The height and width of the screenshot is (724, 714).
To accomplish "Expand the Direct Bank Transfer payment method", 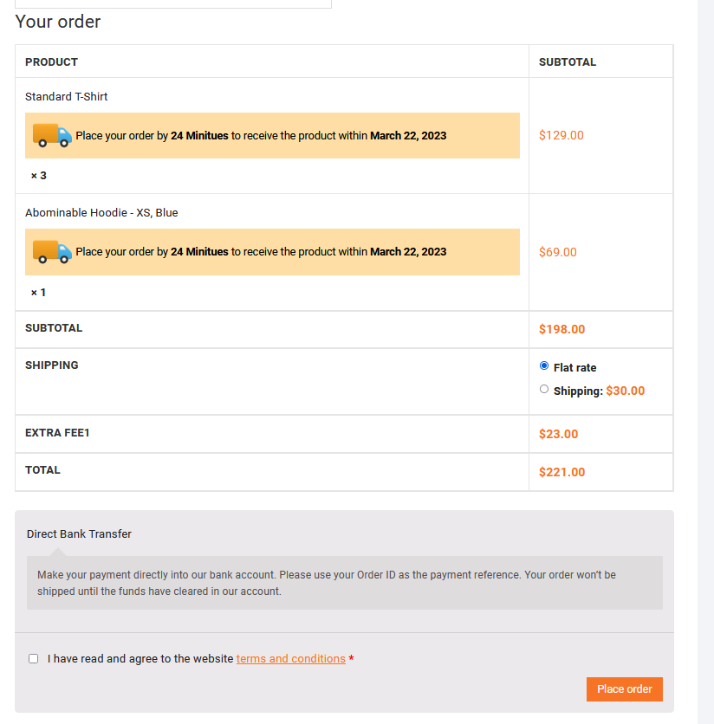I will 79,533.
